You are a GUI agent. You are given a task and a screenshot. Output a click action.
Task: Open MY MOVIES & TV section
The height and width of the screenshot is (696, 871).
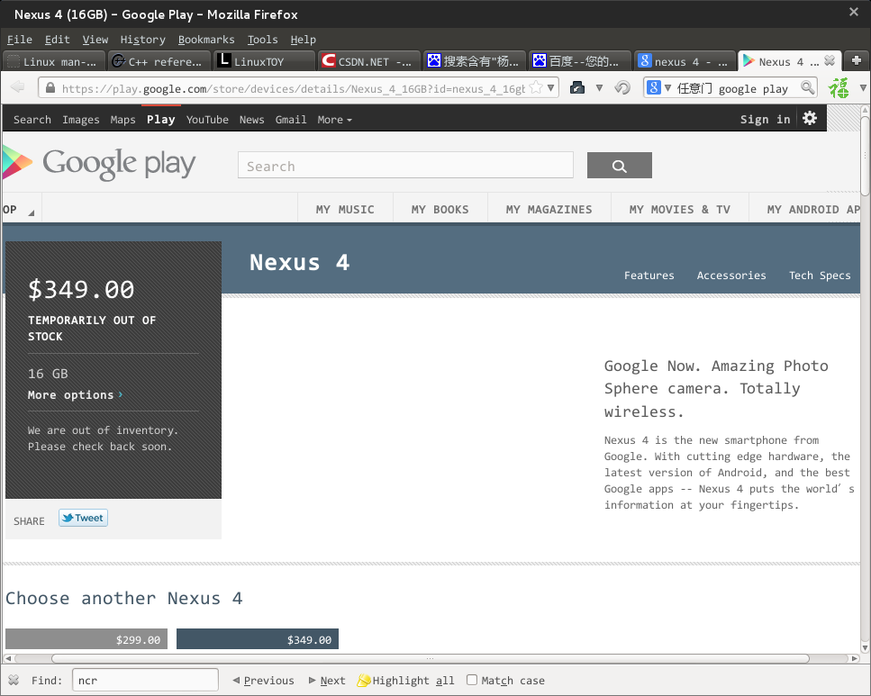tap(679, 210)
